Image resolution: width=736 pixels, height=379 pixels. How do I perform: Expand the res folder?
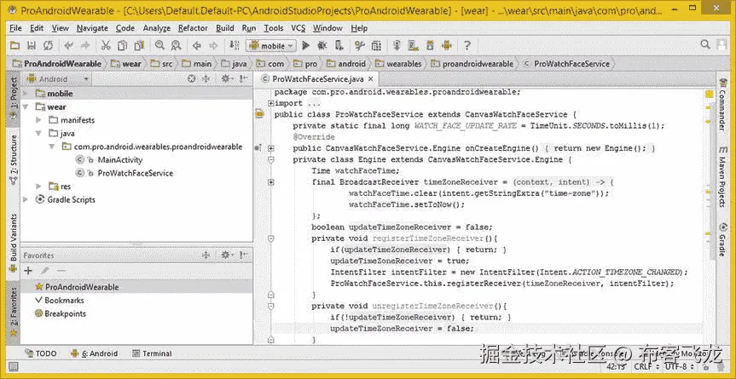coord(38,187)
